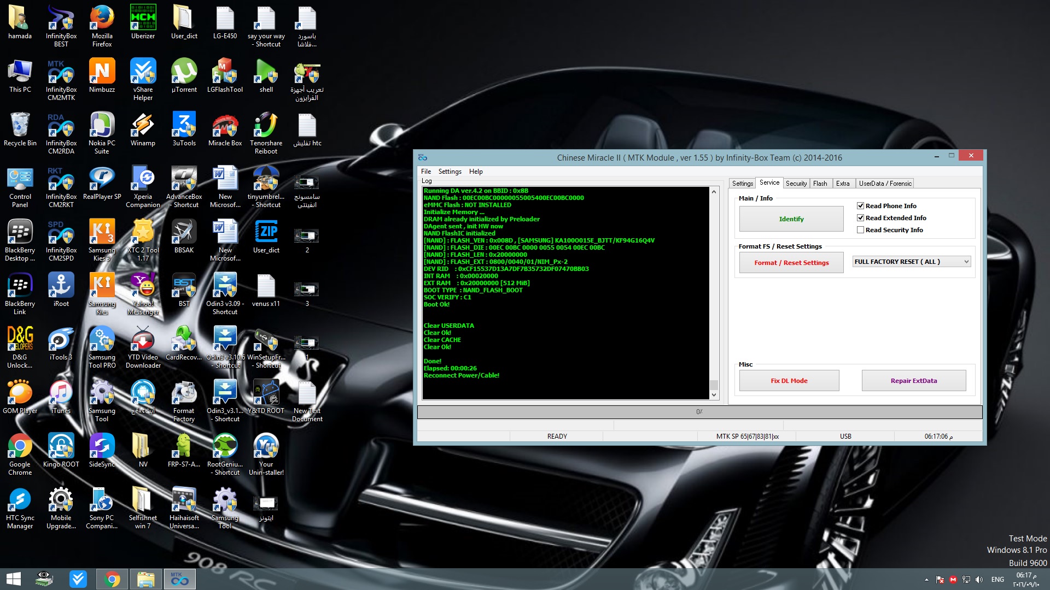Open Miracle Box desktop icon
Viewport: 1050px width, 590px height.
click(225, 129)
